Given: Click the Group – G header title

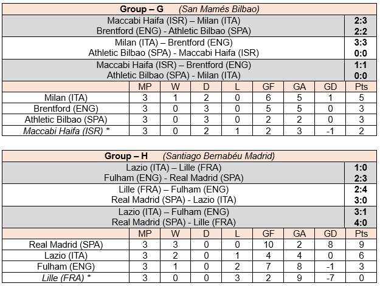Looking at the screenshot, I should (x=142, y=9).
